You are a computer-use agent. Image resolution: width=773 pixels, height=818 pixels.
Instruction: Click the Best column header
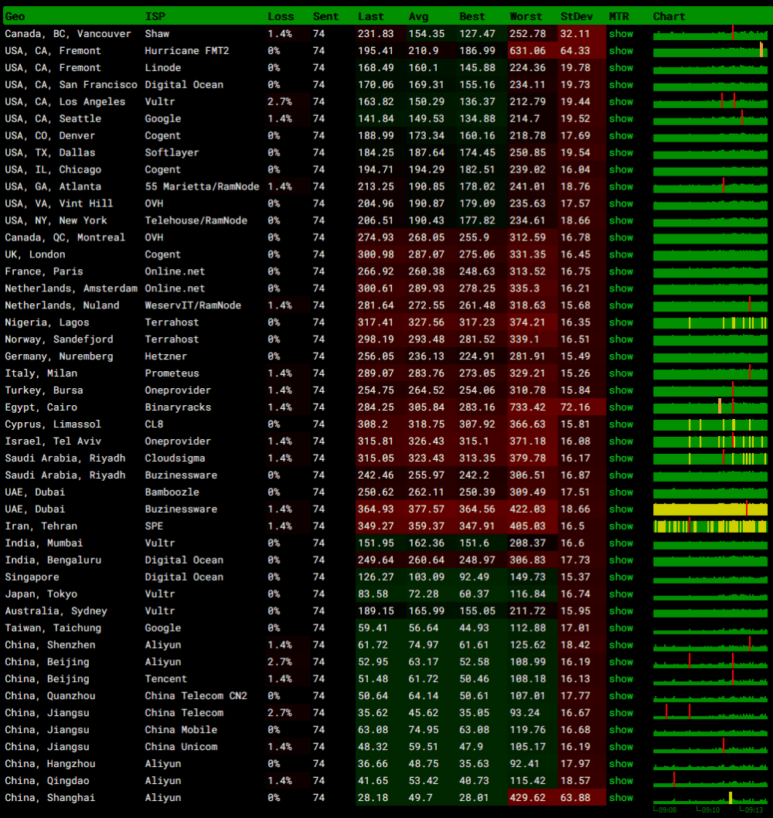click(472, 16)
